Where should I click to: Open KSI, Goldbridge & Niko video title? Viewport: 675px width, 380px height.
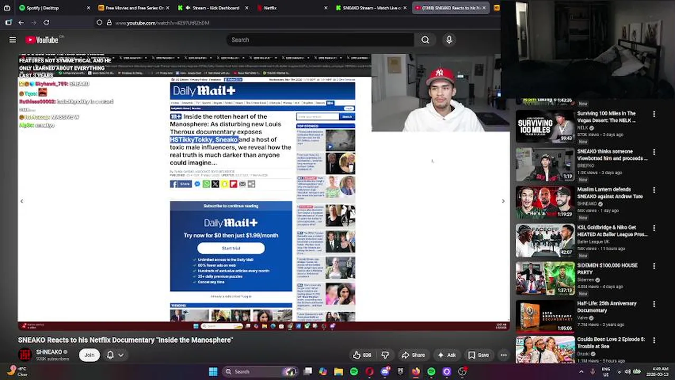pyautogui.click(x=612, y=231)
